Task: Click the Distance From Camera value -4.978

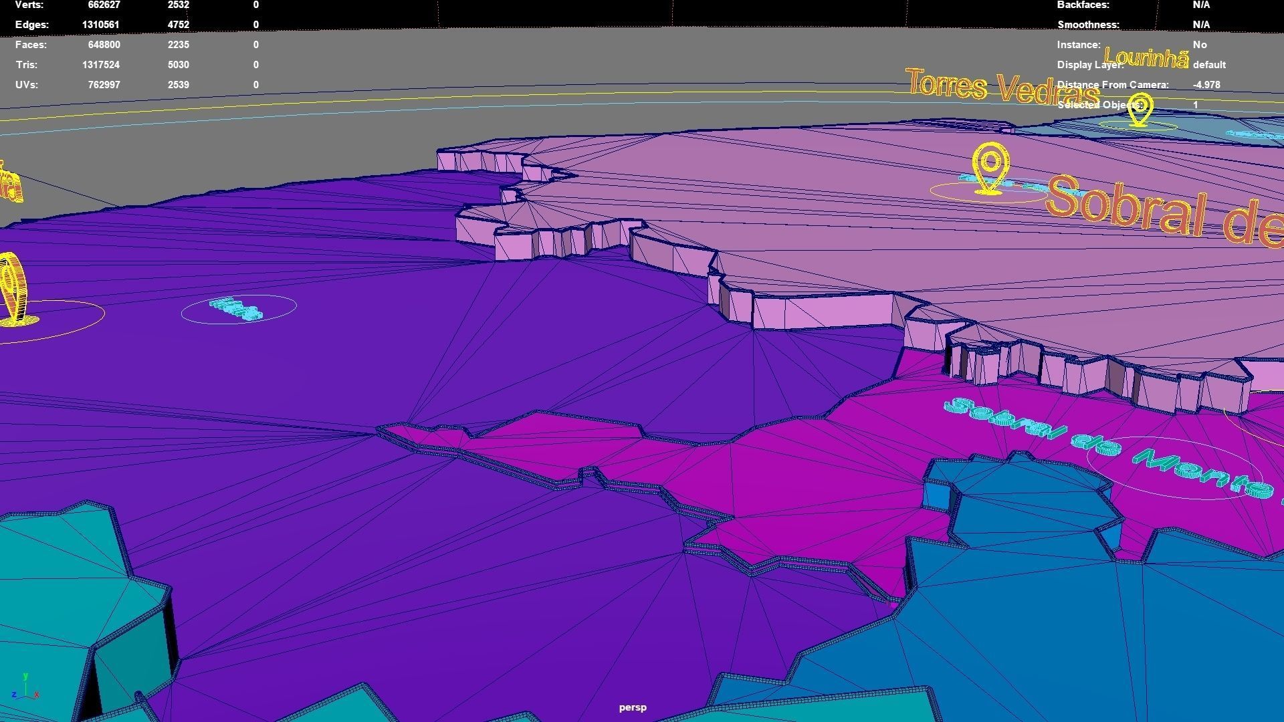Action: [x=1206, y=85]
